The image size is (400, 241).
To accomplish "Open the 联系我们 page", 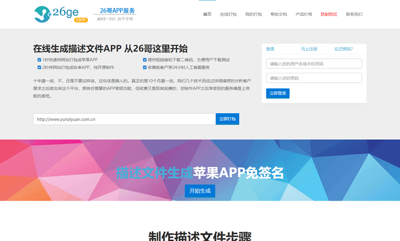I will [x=354, y=14].
